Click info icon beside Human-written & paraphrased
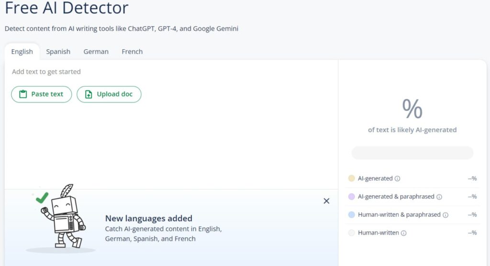This screenshot has width=490, height=266. coord(445,215)
